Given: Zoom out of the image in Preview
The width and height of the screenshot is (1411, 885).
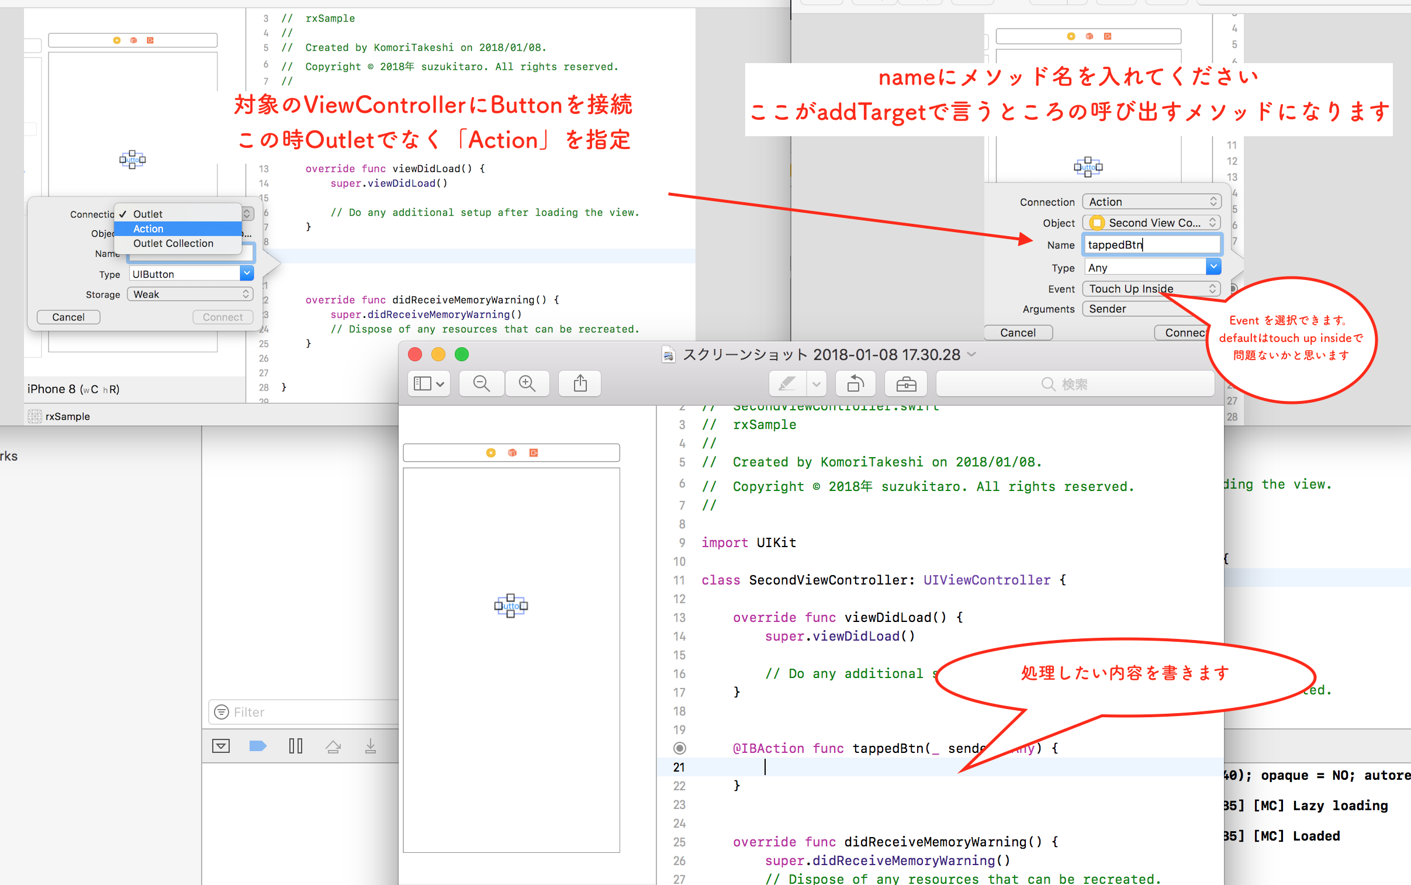Looking at the screenshot, I should click(x=481, y=383).
